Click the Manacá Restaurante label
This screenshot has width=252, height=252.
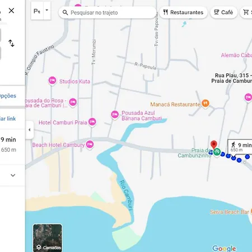(x=175, y=104)
